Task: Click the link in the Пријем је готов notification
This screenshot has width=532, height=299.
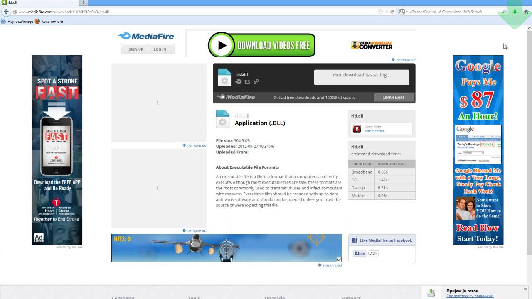Action: 470,296
